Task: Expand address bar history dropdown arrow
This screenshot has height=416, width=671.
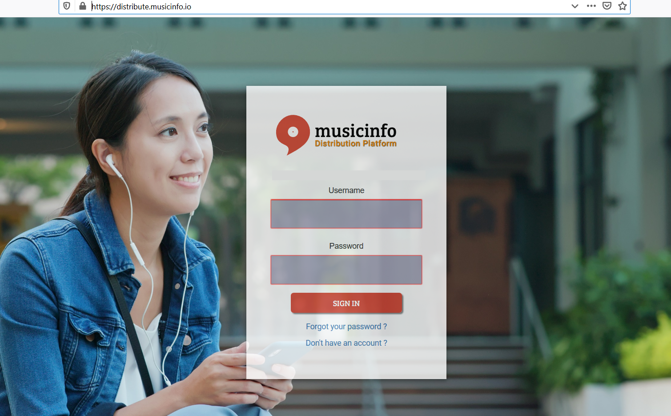Action: point(575,6)
